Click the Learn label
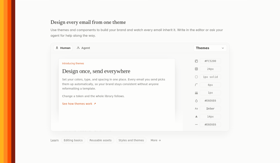Viewport: 280px width, 163px height. [54, 140]
